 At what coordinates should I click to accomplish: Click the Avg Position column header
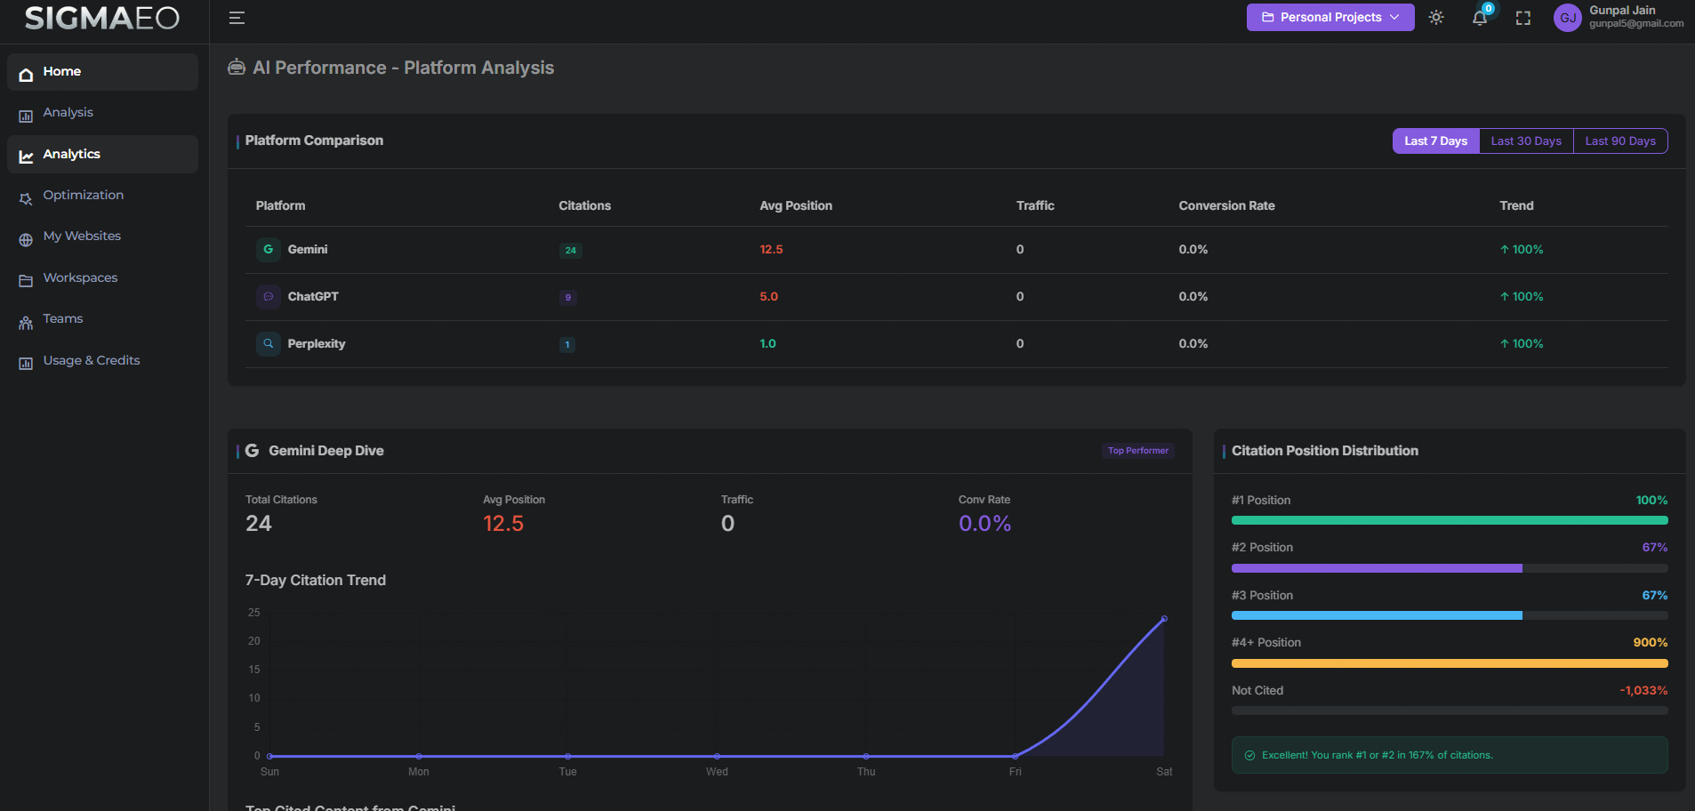coord(796,206)
